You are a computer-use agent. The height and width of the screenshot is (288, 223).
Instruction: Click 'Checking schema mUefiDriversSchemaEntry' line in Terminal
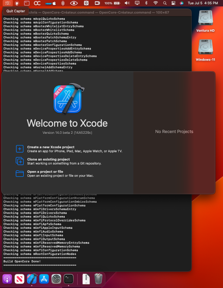[40, 209]
